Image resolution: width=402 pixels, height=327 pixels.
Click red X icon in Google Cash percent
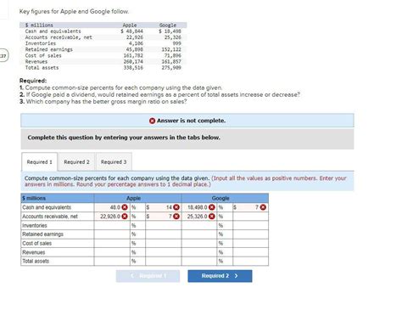(x=263, y=207)
